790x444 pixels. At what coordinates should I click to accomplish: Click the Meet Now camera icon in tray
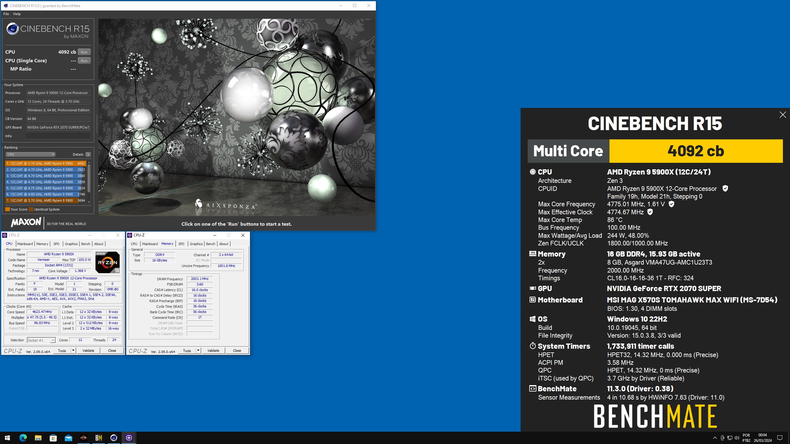pyautogui.click(x=722, y=438)
